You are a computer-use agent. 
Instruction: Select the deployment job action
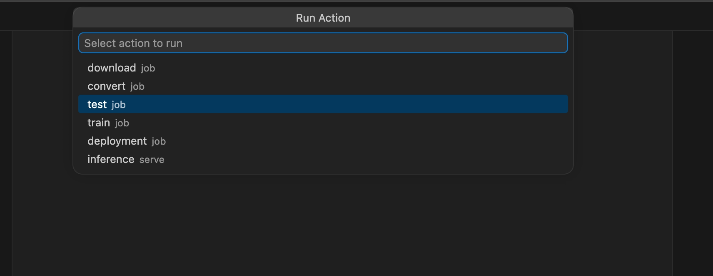323,141
